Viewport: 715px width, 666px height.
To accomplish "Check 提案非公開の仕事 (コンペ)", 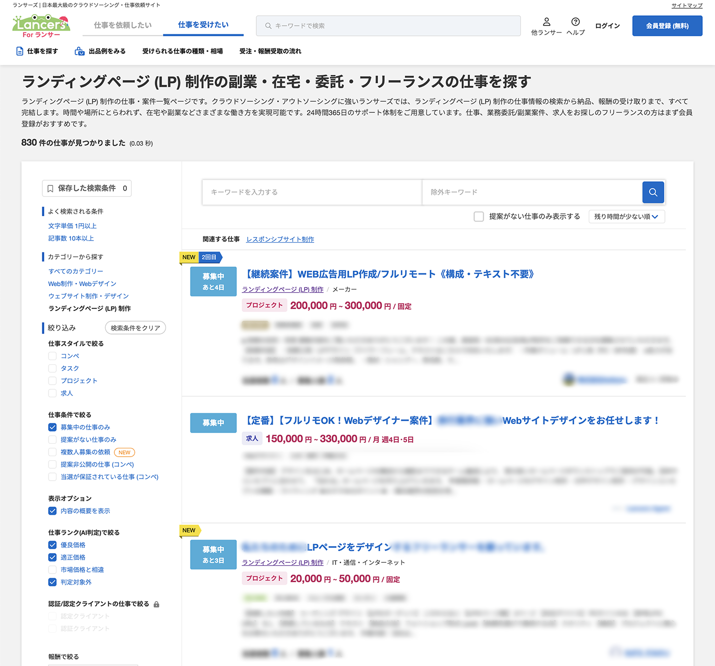I will coord(52,464).
